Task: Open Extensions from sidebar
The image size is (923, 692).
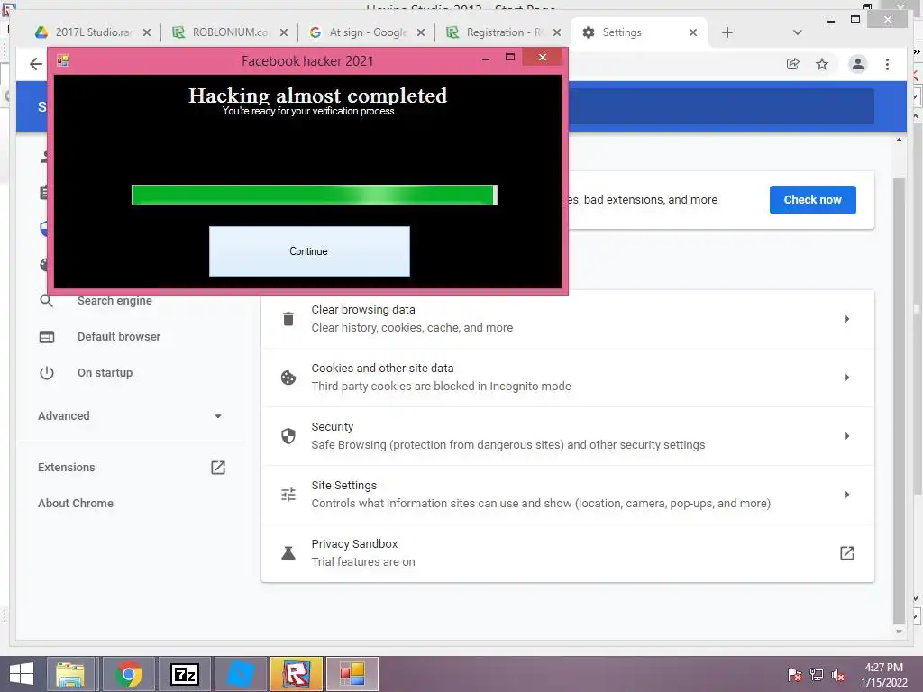Action: [67, 468]
